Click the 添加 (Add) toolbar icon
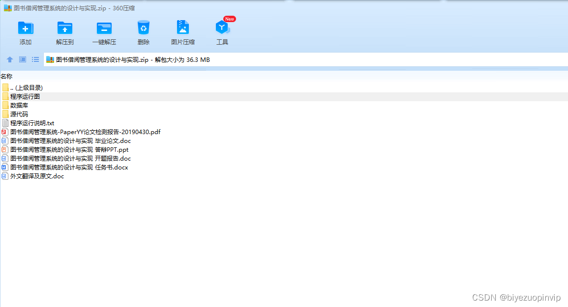 [26, 28]
